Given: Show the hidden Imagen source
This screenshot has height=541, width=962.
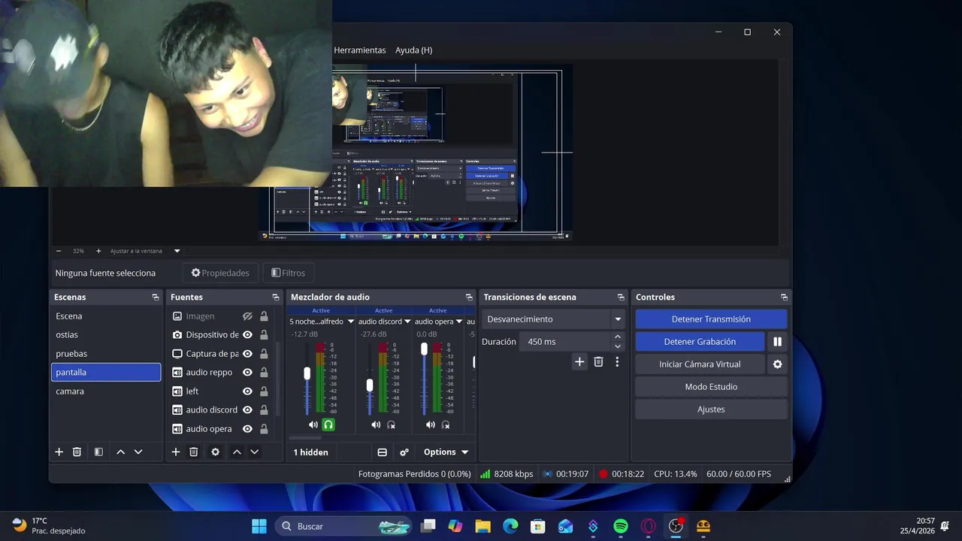Looking at the screenshot, I should tap(247, 316).
